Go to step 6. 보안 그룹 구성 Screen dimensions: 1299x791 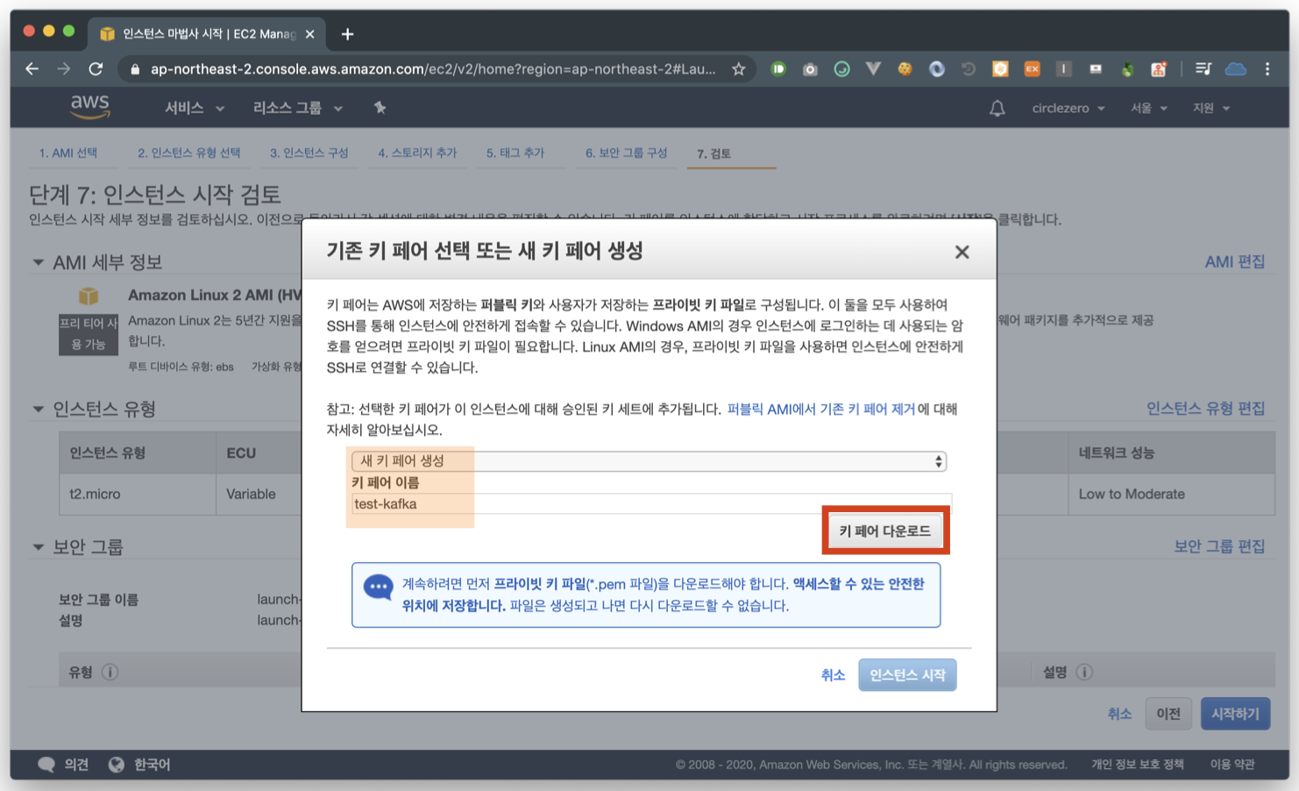coord(626,153)
